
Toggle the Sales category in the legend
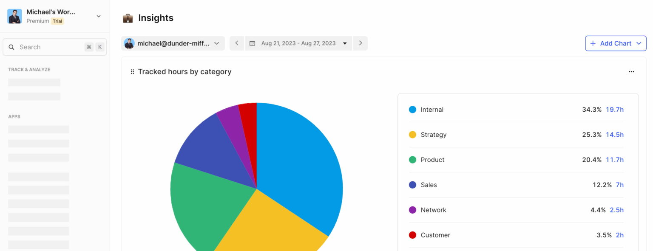[x=429, y=185]
